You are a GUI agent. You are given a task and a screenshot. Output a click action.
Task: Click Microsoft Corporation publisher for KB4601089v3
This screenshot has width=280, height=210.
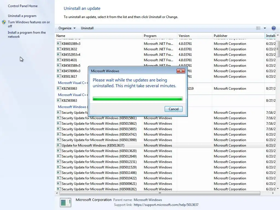point(230,43)
